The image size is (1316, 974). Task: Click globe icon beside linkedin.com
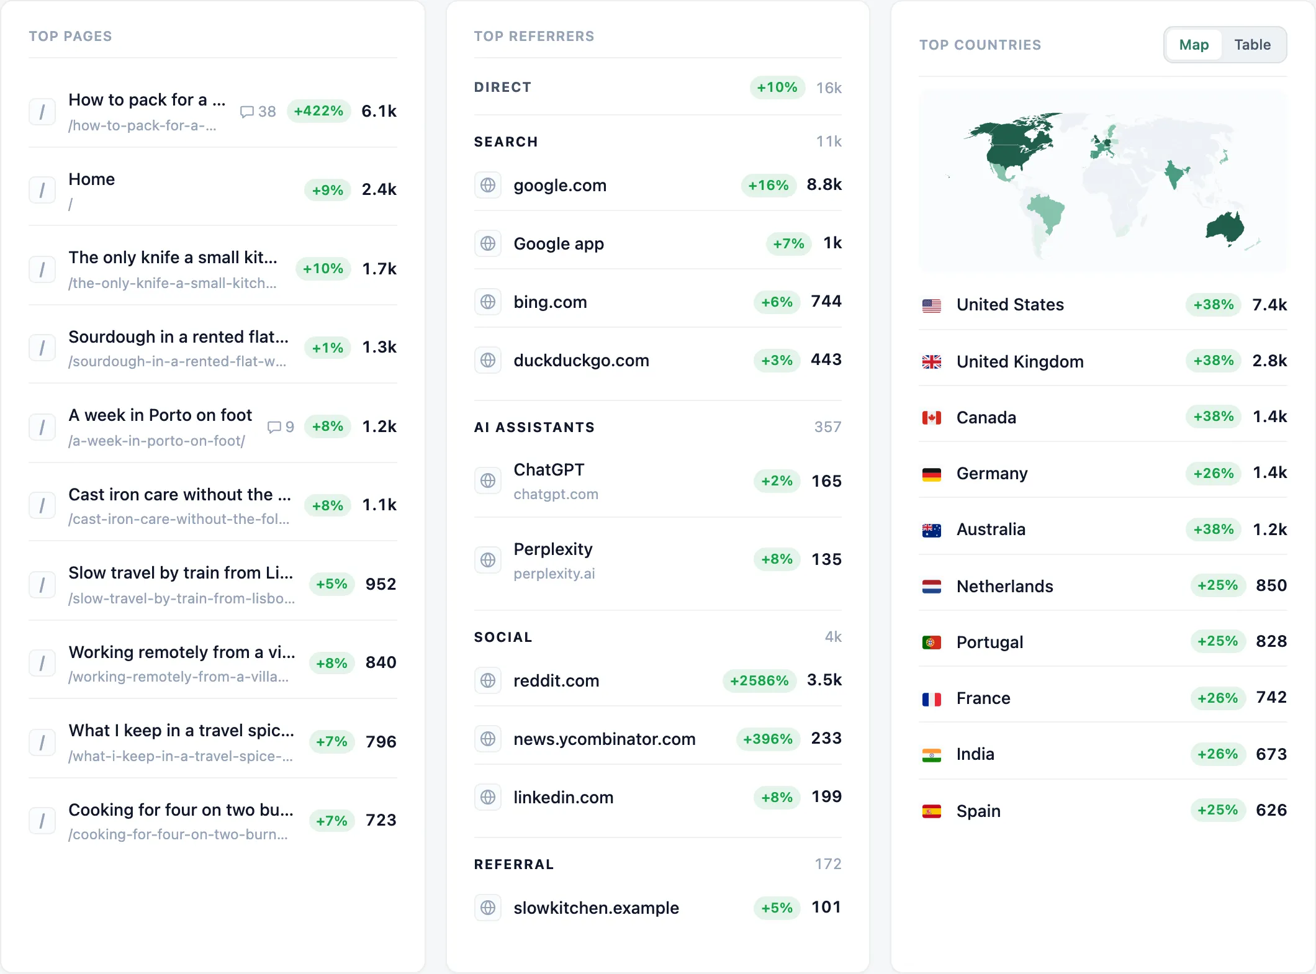coord(488,797)
